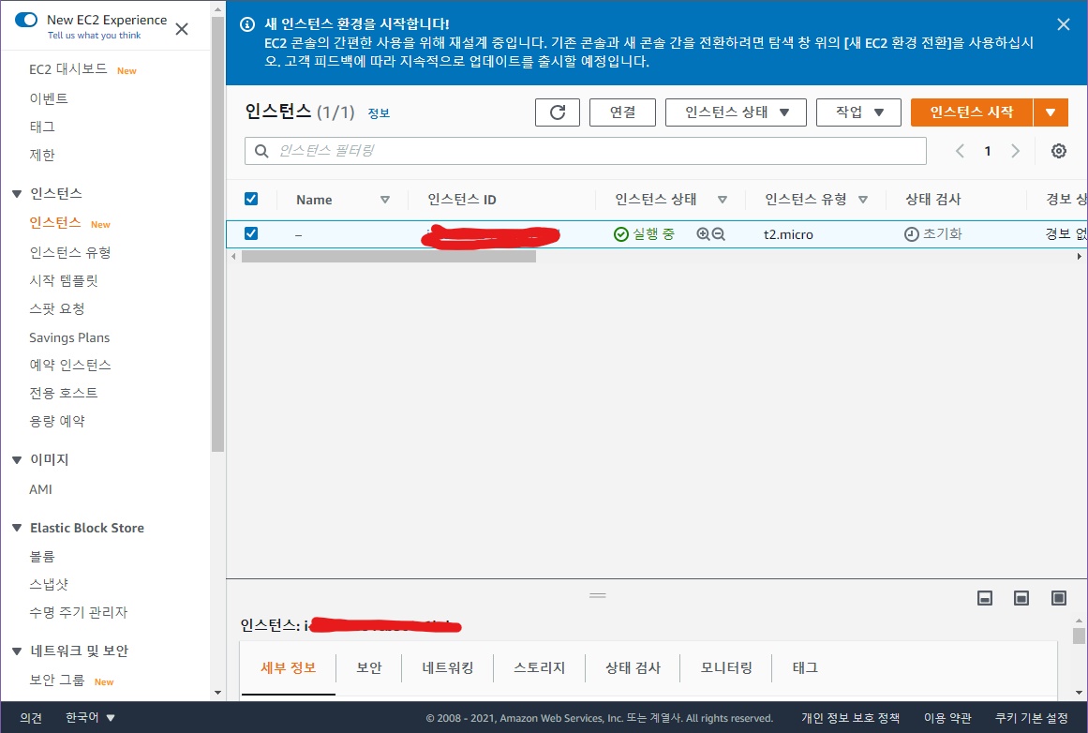Sort by Name column arrow
Screen dimensions: 1088x733
(385, 200)
